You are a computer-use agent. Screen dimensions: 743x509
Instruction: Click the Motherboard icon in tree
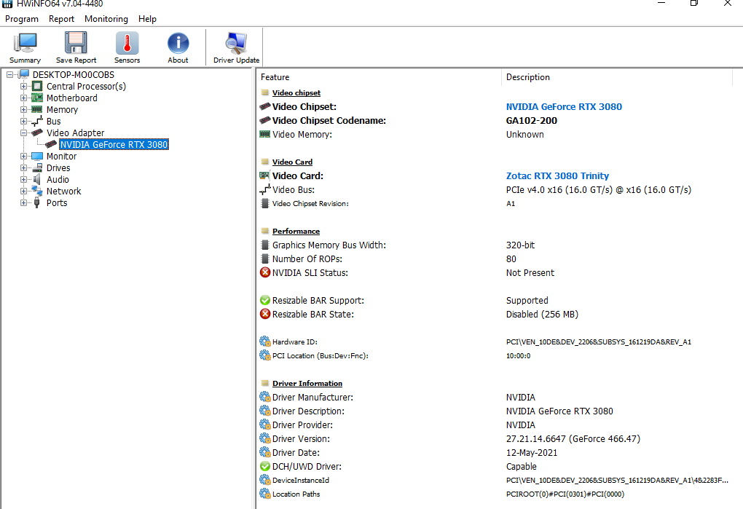coord(37,98)
